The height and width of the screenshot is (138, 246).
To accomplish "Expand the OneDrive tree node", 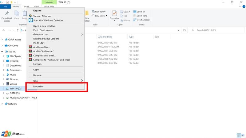I will (2, 45).
